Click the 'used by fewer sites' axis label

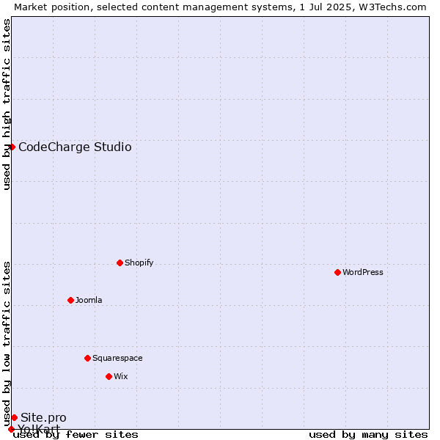pos(76,435)
